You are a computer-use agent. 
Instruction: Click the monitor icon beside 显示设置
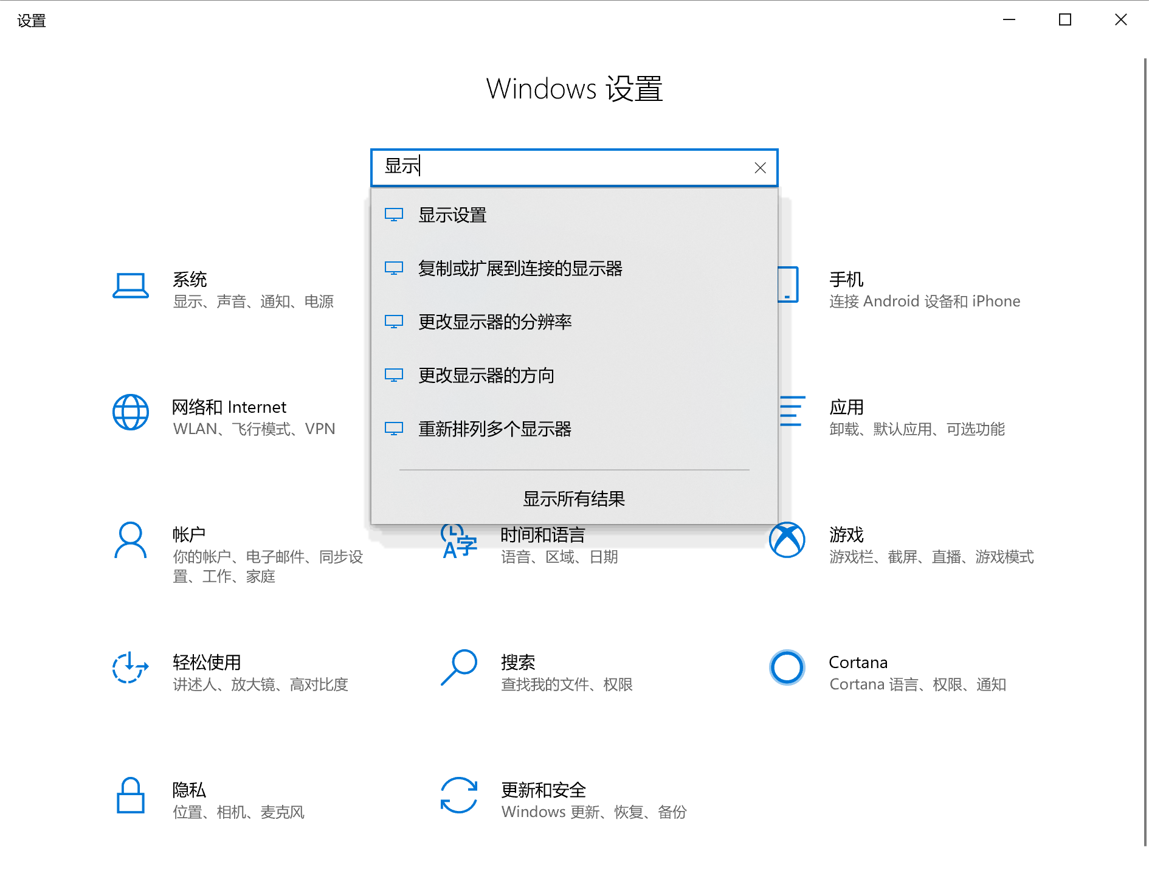[x=394, y=215]
